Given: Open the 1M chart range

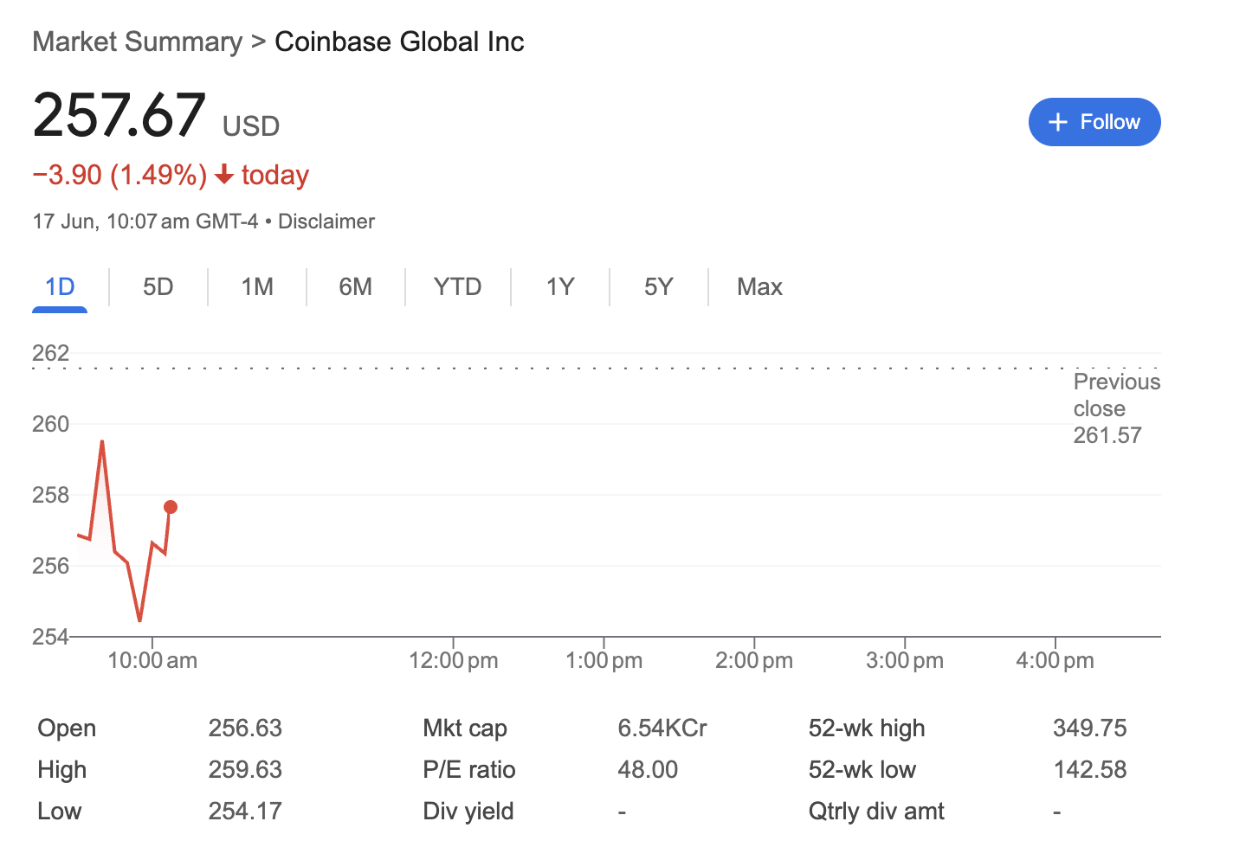Looking at the screenshot, I should [x=257, y=287].
